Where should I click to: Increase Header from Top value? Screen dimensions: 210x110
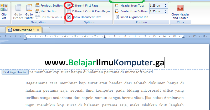point(166,4)
